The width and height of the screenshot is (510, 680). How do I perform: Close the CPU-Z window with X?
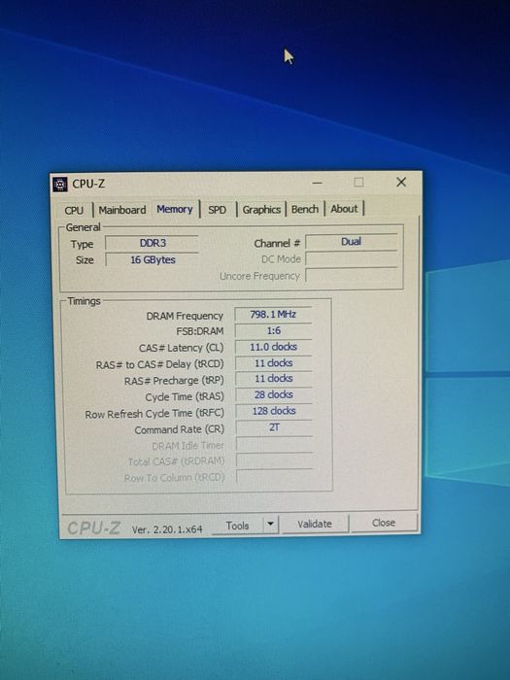coord(401,183)
